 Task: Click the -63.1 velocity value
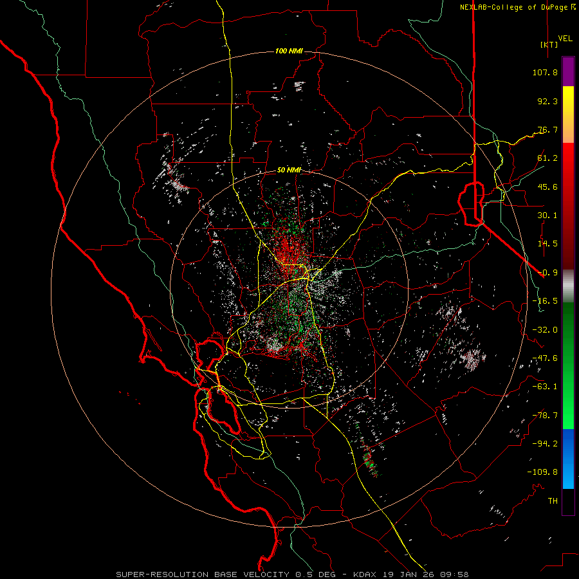tap(545, 387)
